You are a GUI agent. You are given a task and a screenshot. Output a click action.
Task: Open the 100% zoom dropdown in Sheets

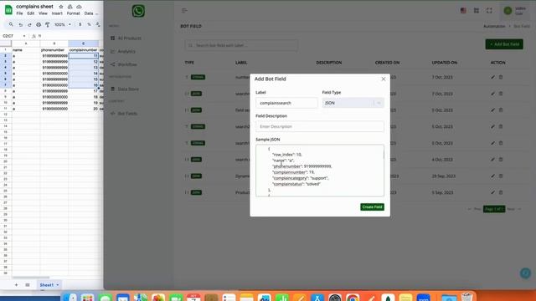[x=63, y=24]
